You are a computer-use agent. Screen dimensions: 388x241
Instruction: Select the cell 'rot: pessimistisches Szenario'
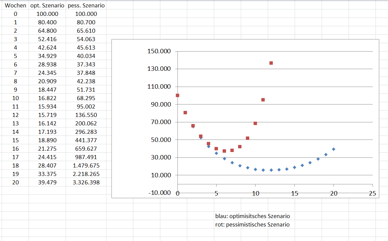coord(252,224)
